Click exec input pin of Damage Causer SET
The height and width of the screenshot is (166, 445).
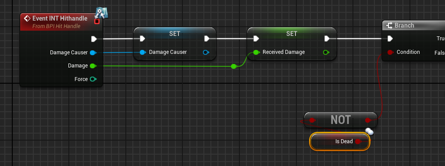pos(142,39)
